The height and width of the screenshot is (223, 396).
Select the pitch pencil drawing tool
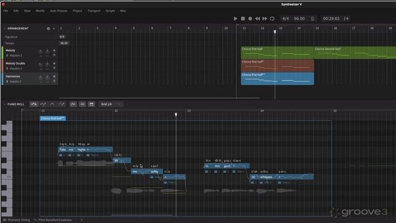tap(61, 104)
